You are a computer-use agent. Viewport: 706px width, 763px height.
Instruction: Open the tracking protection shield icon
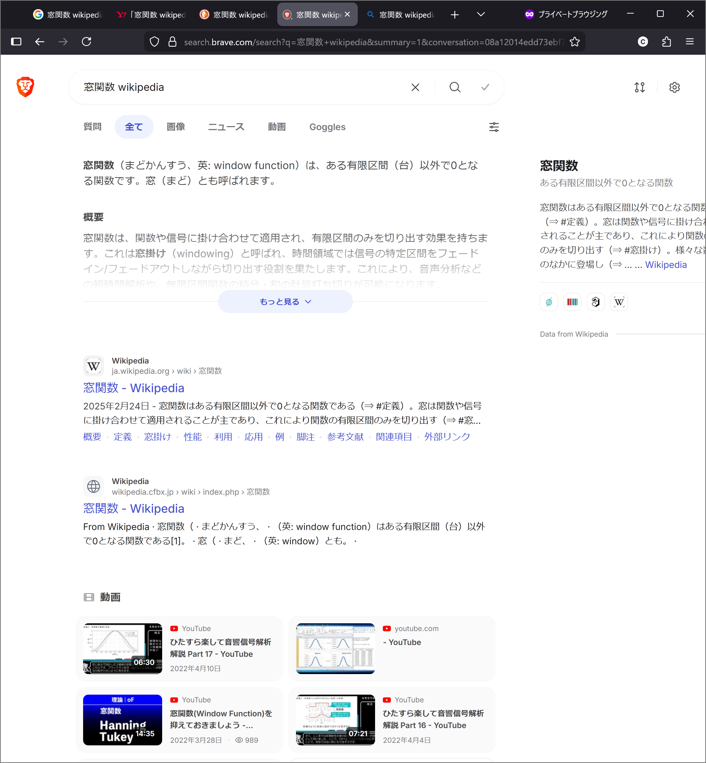click(154, 42)
